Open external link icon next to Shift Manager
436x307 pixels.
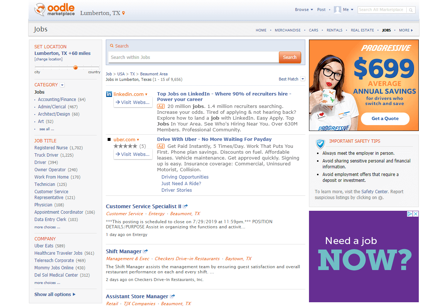tap(145, 251)
